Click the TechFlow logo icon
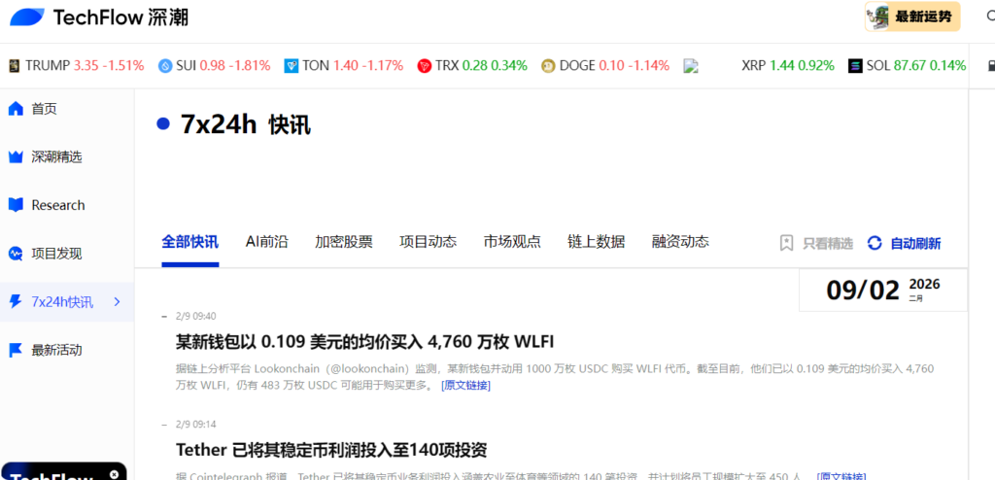Viewport: 995px width, 480px height. (x=26, y=17)
